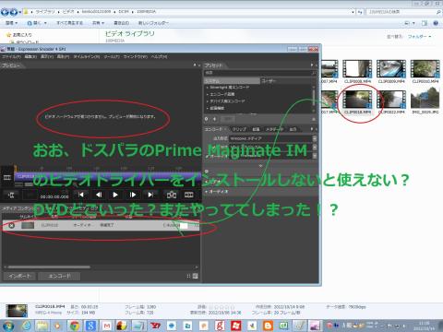Click the Import button
443x332 pixels.
(19, 276)
